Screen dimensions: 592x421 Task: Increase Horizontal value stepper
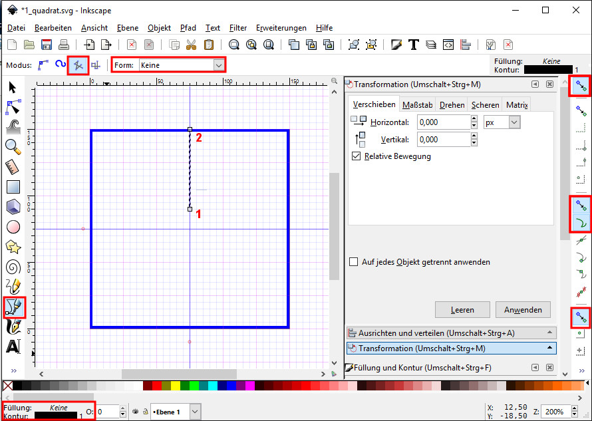[x=474, y=118]
